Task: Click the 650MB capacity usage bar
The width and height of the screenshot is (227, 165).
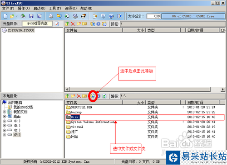Action: 193,16
